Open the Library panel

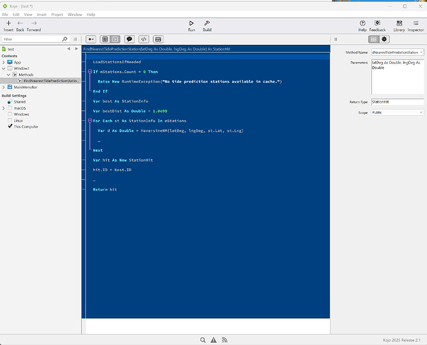399,24
